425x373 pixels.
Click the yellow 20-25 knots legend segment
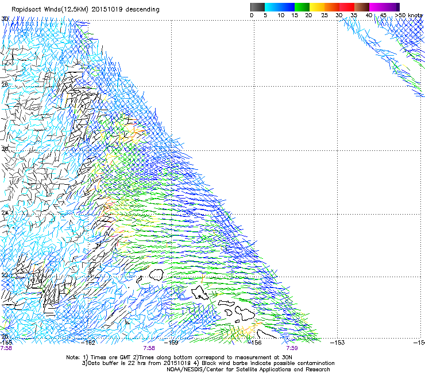pyautogui.click(x=317, y=7)
